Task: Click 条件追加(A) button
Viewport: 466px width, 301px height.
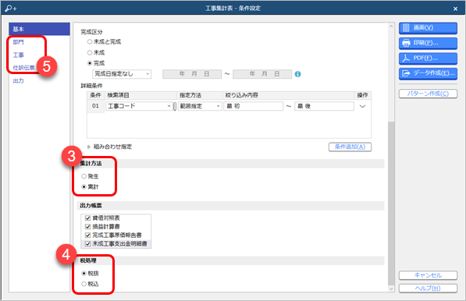Action: [350, 147]
